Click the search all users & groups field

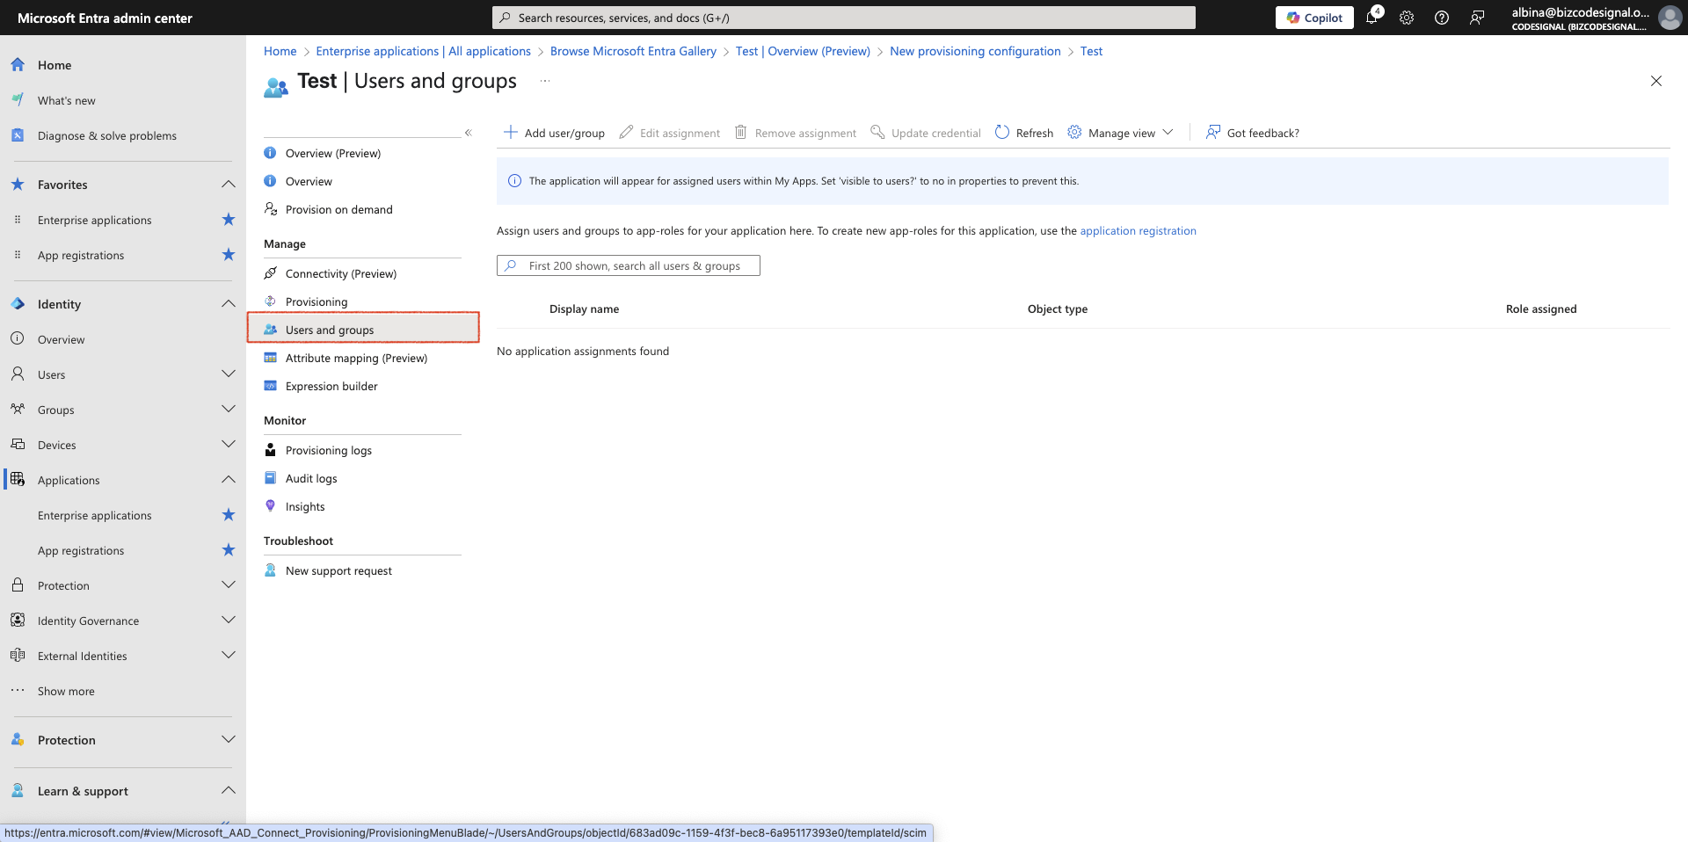629,265
